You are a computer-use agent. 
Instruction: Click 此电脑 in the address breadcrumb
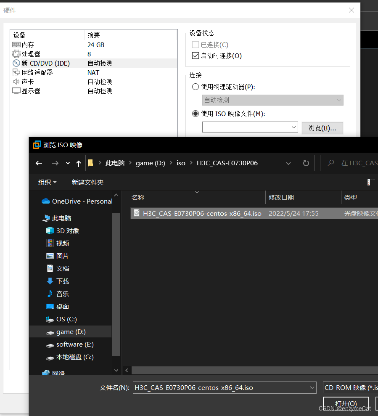[115, 163]
